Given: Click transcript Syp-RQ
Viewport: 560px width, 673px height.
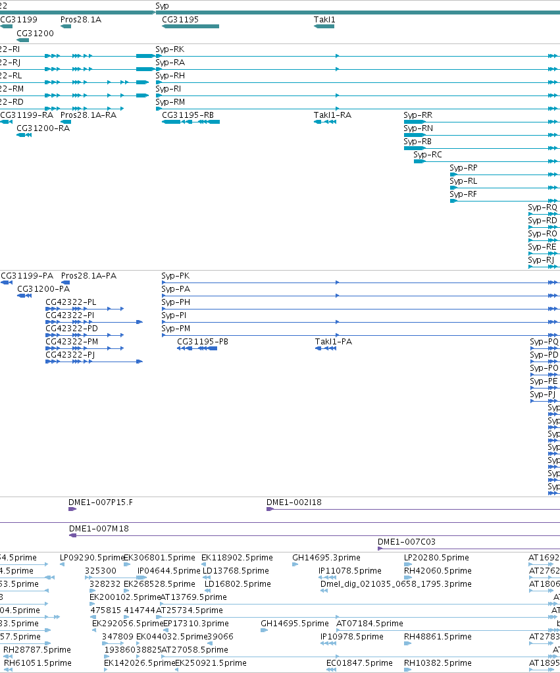Looking at the screenshot, I should click(x=542, y=207).
